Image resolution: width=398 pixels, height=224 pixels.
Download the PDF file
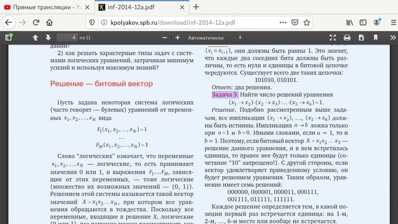[361, 37]
